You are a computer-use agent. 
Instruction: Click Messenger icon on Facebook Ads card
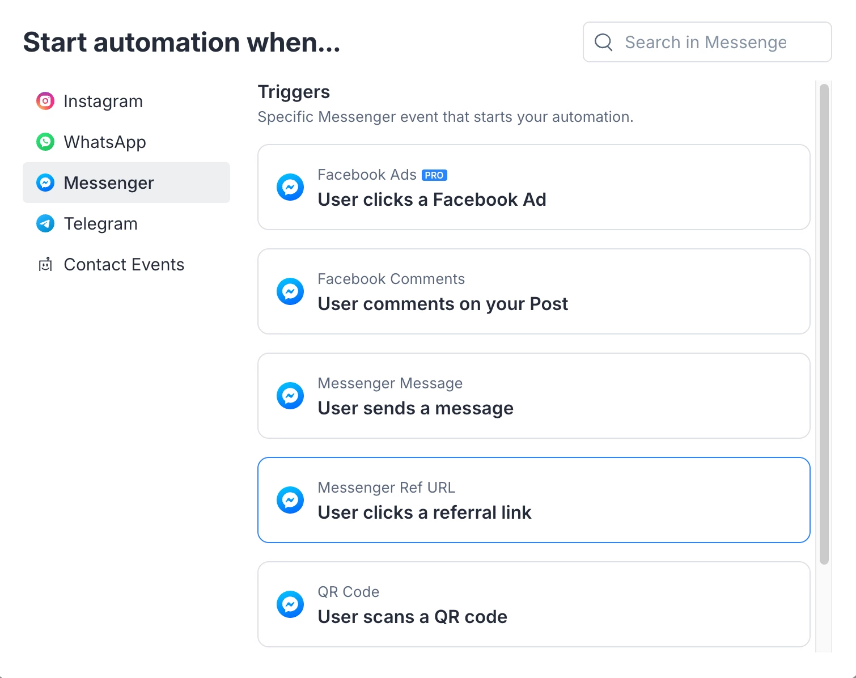pyautogui.click(x=290, y=187)
